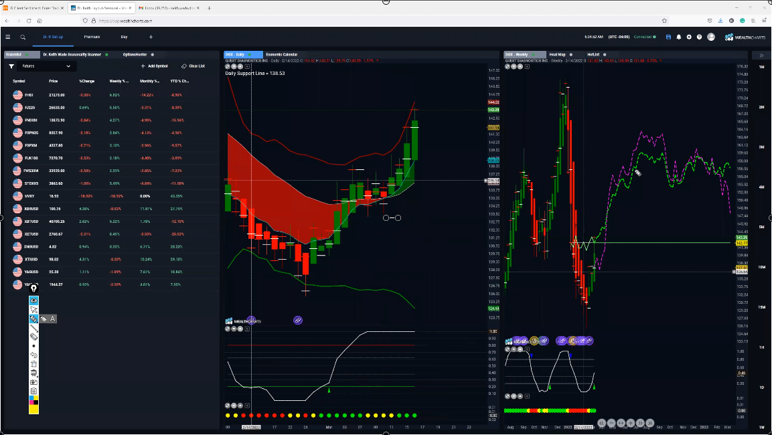
Task: Click the Clear List button
Action: click(x=193, y=66)
